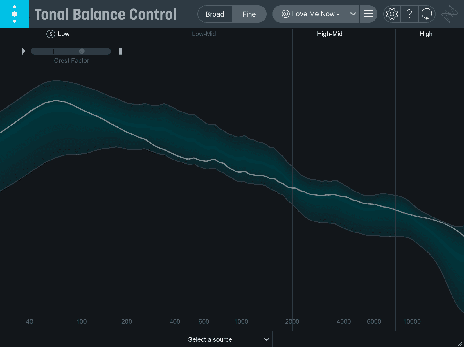464x347 pixels.
Task: Click the 100 frequency axis label
Action: point(82,321)
